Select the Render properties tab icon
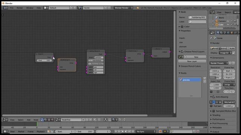 click(218, 33)
